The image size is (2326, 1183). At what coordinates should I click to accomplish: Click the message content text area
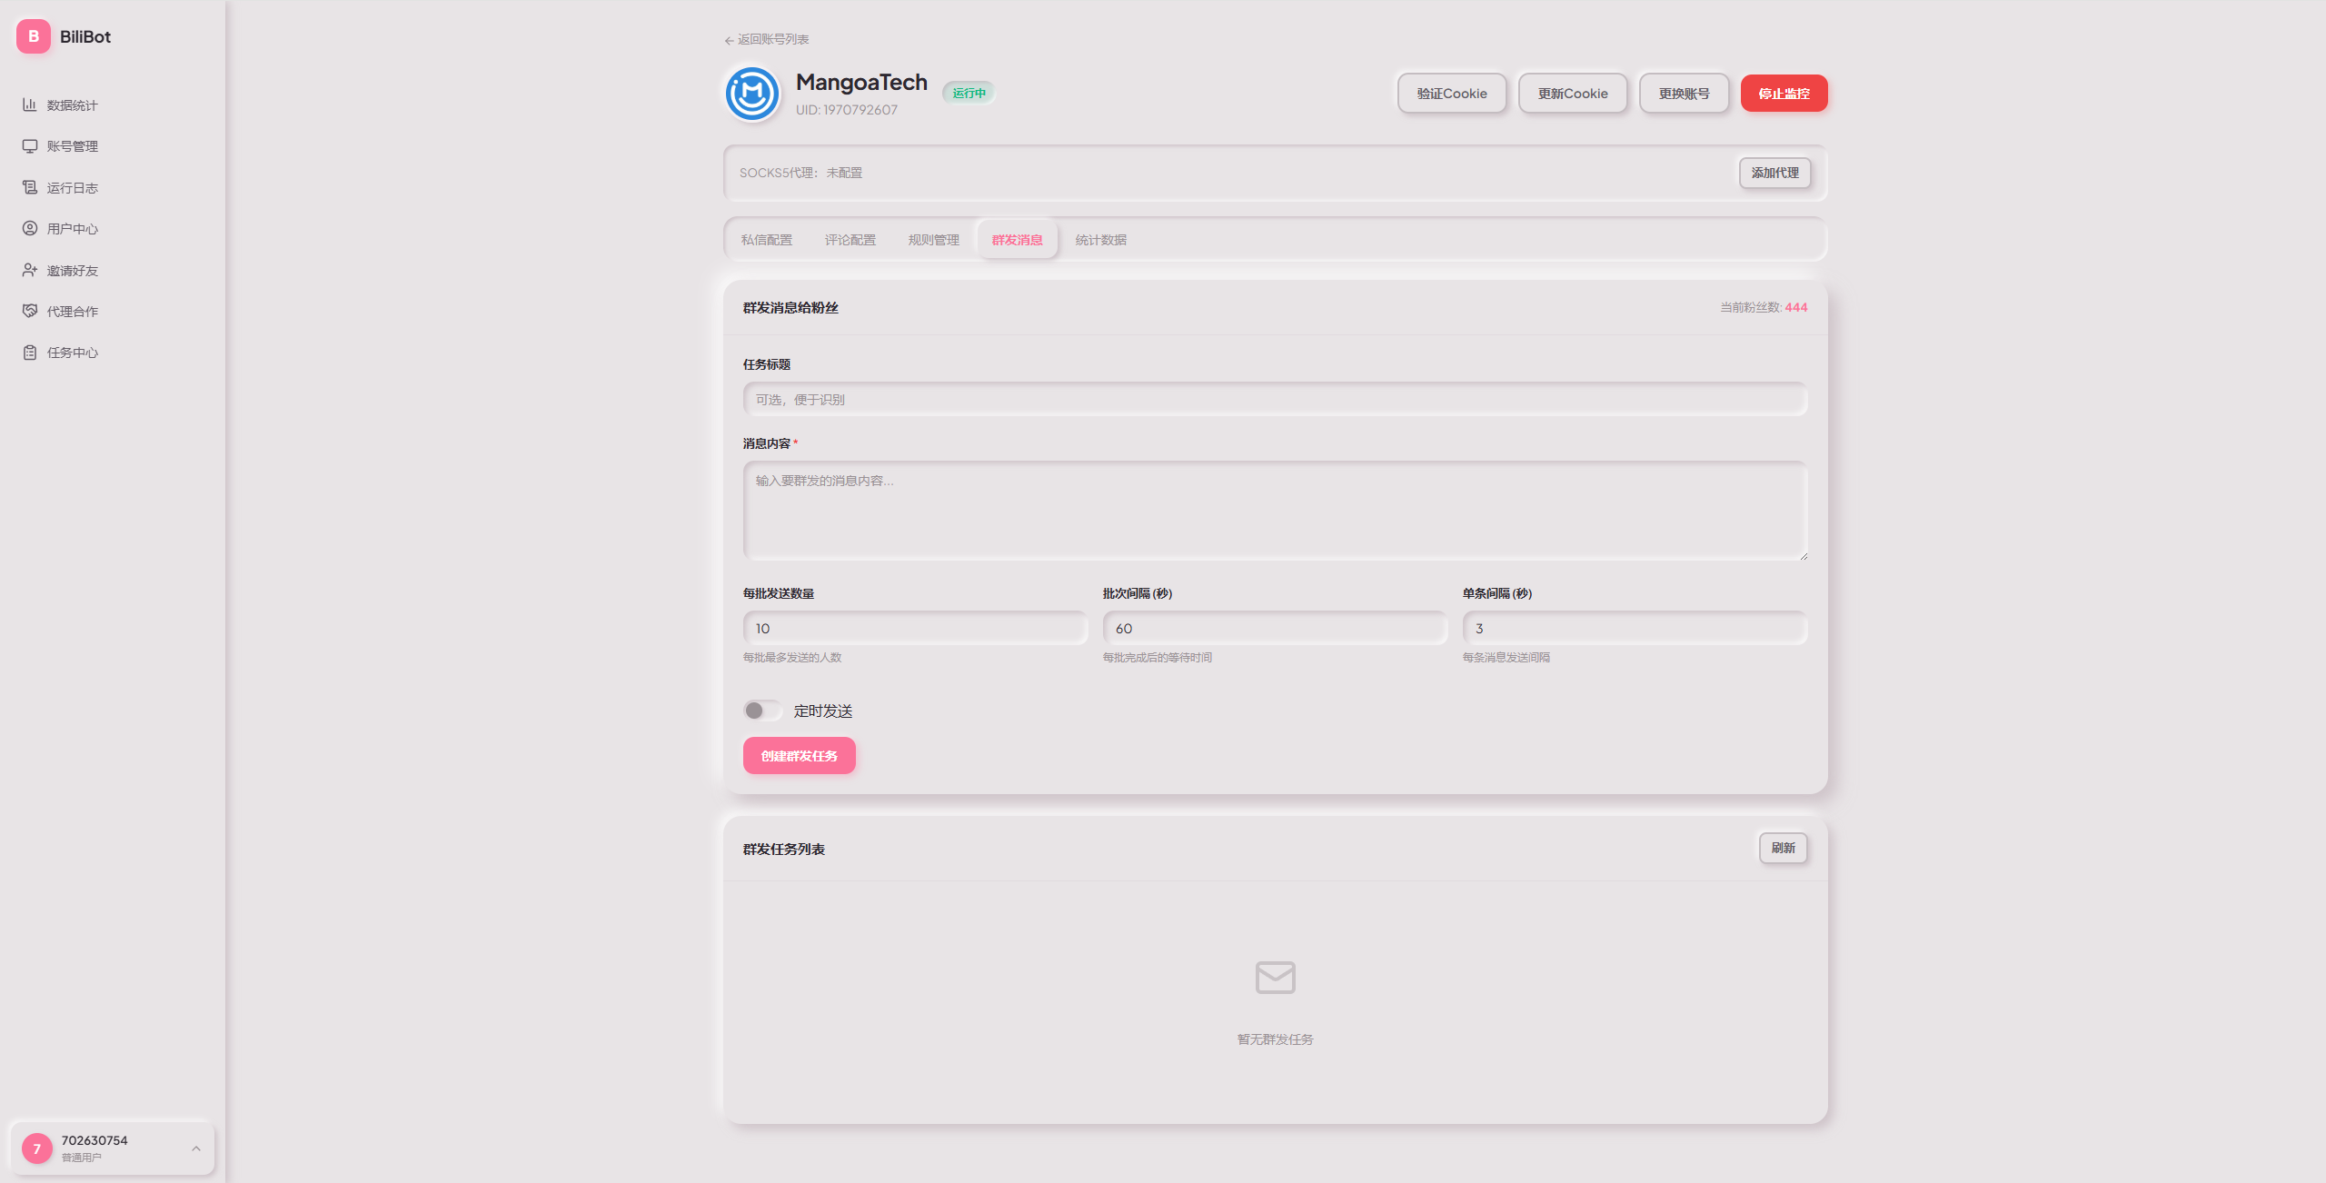(x=1275, y=511)
